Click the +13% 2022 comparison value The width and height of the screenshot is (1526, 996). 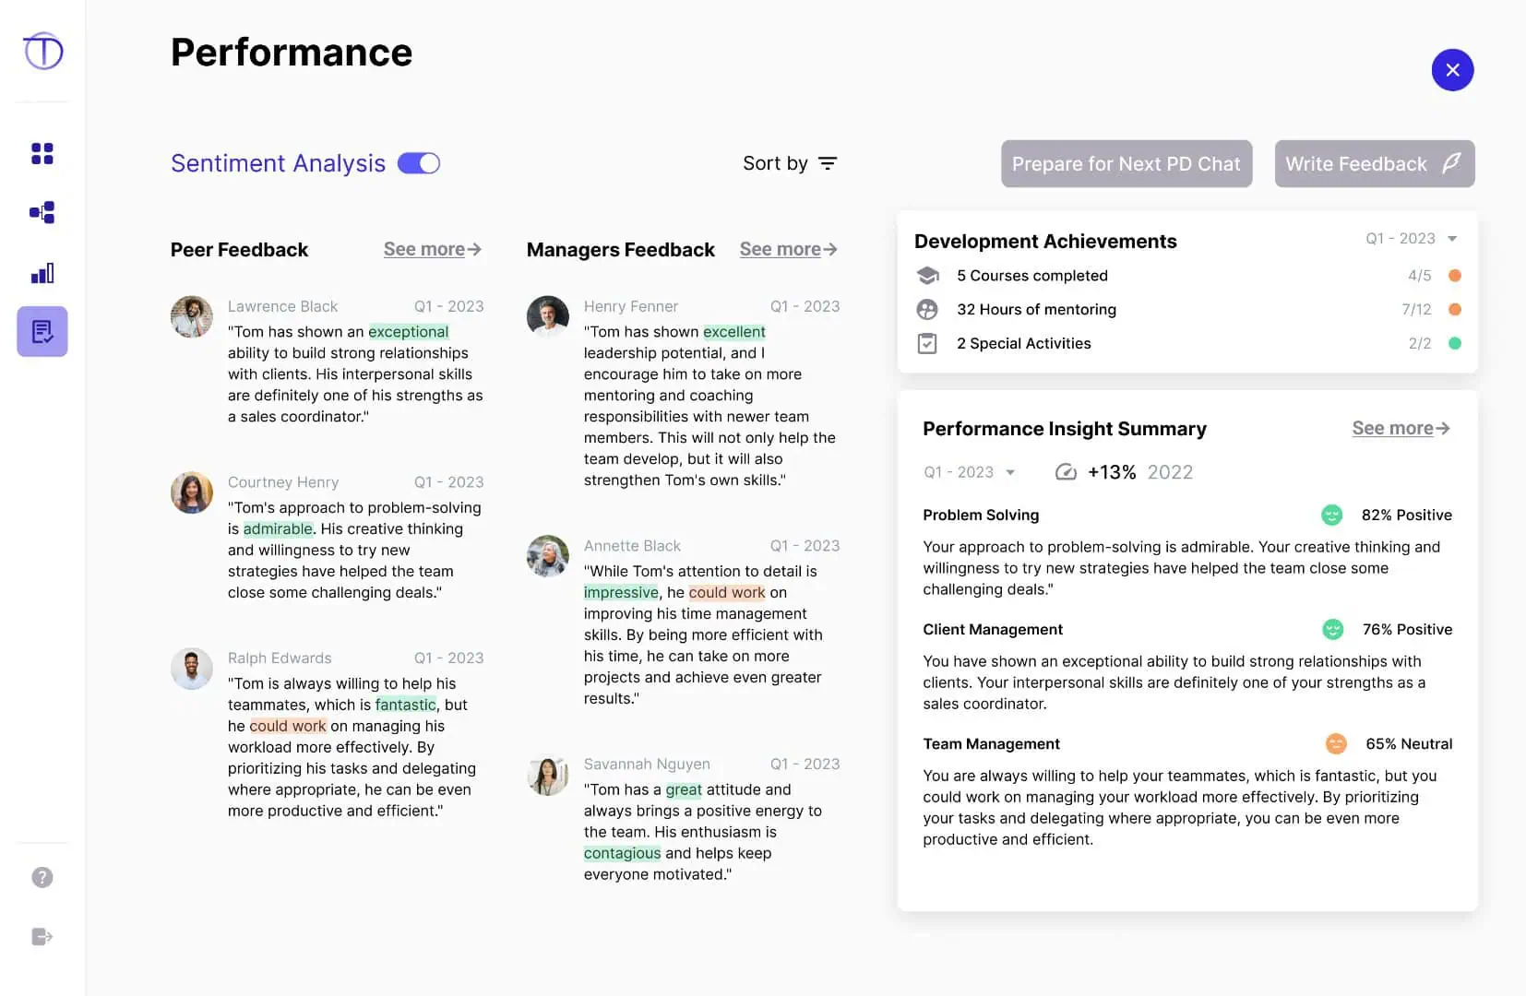click(1140, 472)
